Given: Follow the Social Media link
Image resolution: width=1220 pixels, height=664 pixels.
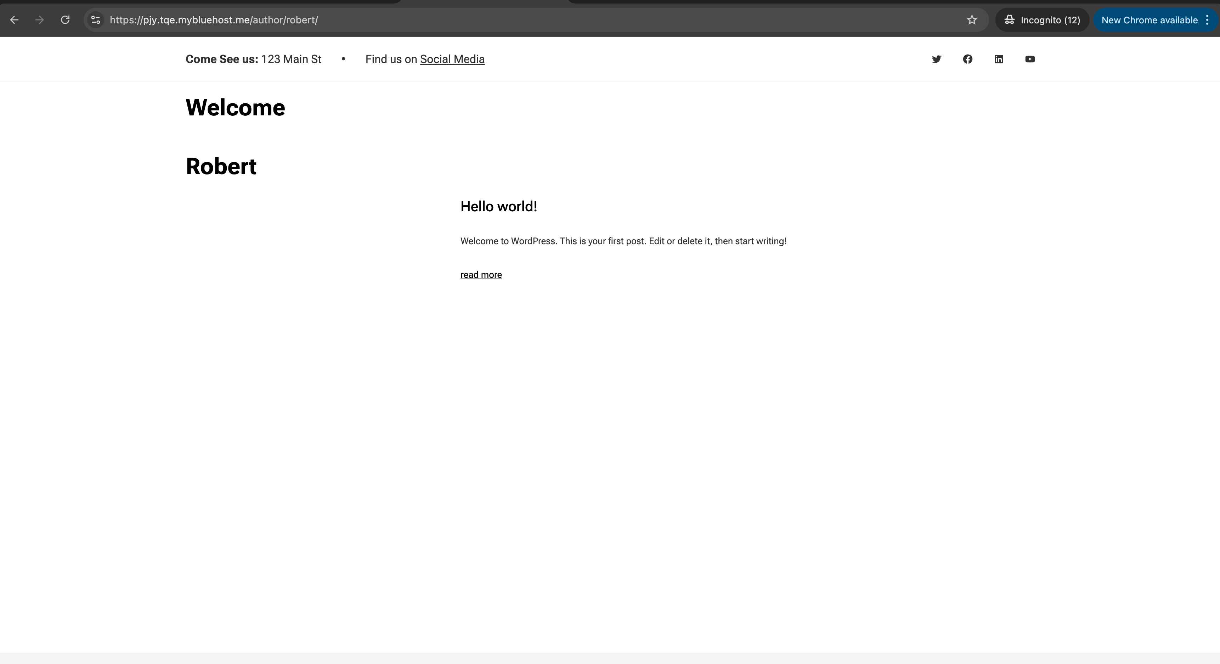Looking at the screenshot, I should (x=452, y=59).
